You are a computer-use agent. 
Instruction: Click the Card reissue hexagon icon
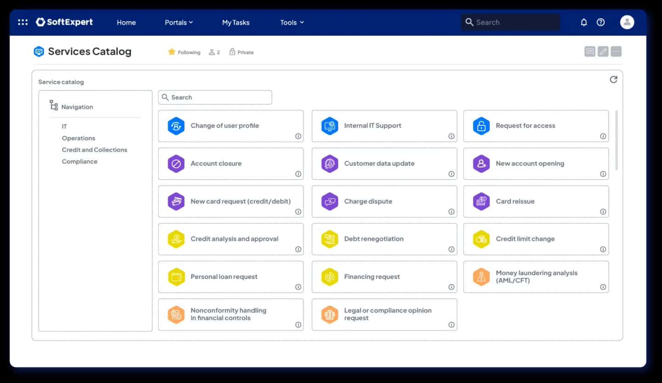[x=481, y=201]
